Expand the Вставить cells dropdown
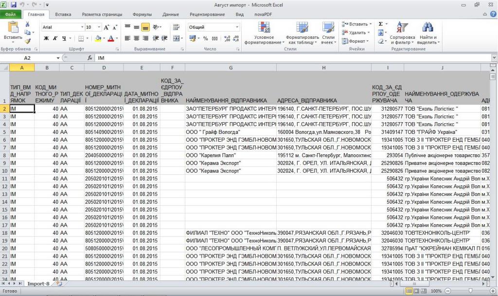Image resolution: width=498 pixels, height=296 pixels. coord(370,24)
